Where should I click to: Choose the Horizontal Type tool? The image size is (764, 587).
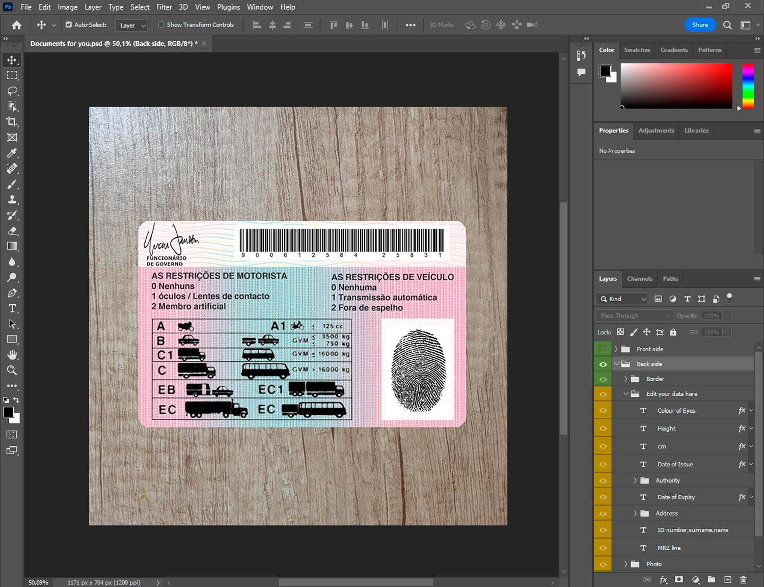point(12,308)
